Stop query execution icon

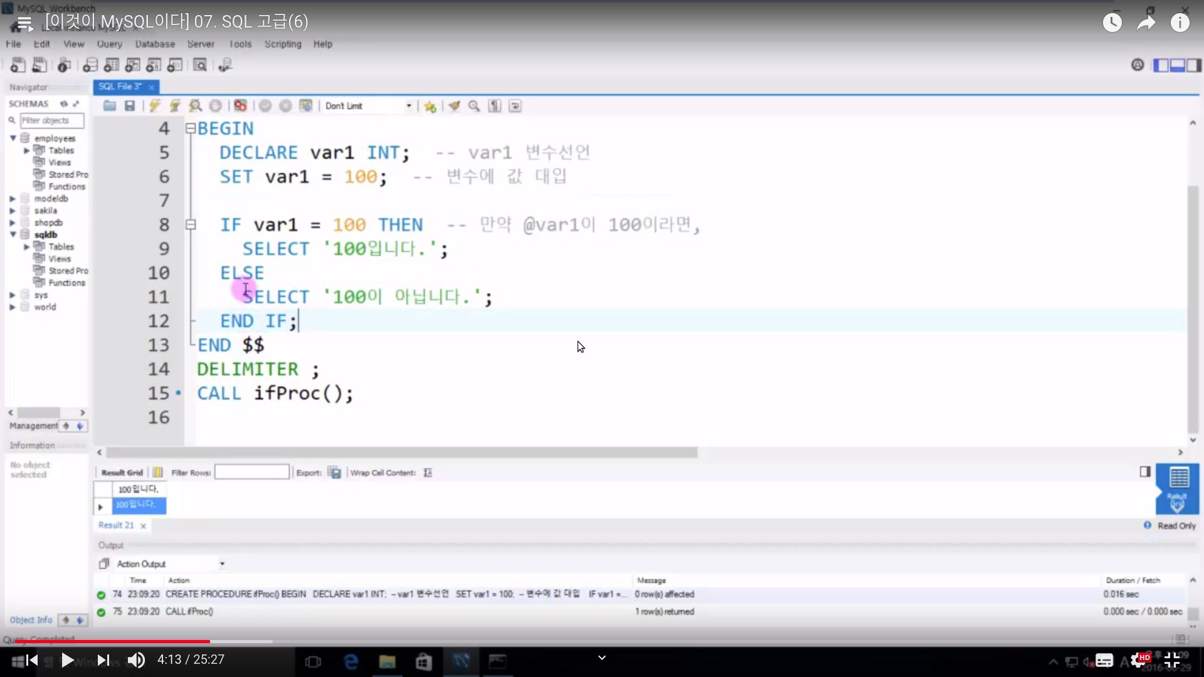[215, 106]
